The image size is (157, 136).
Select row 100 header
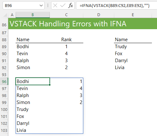(4, 109)
